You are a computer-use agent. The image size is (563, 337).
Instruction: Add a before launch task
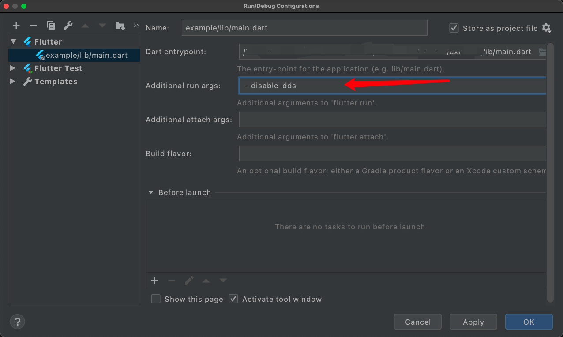tap(154, 281)
